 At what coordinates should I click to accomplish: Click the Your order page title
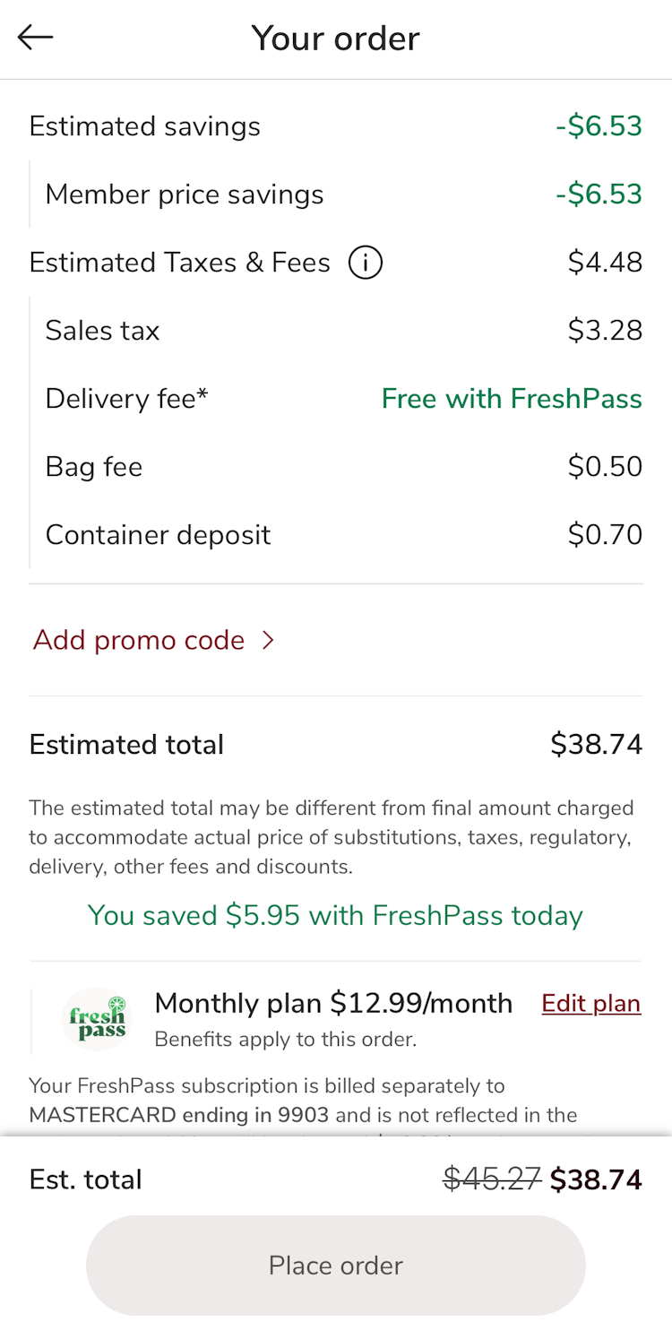[x=336, y=39]
